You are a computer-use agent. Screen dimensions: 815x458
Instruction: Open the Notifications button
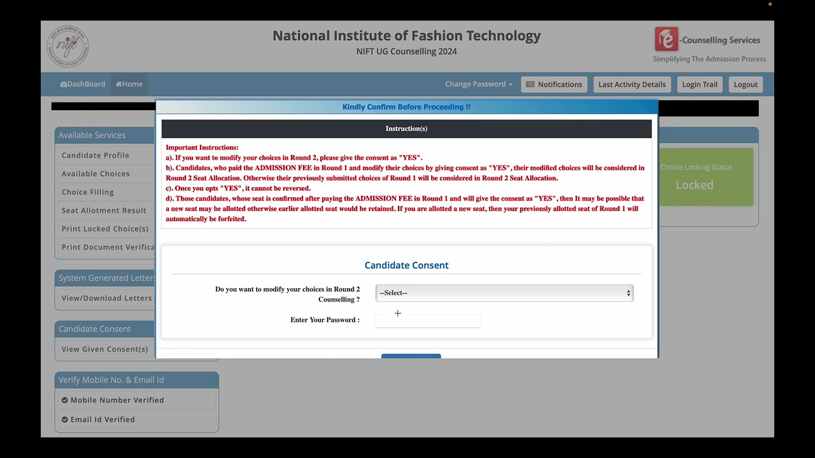tap(555, 85)
